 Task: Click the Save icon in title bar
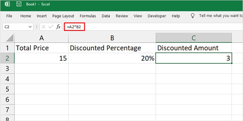pyautogui.click(x=19, y=4)
